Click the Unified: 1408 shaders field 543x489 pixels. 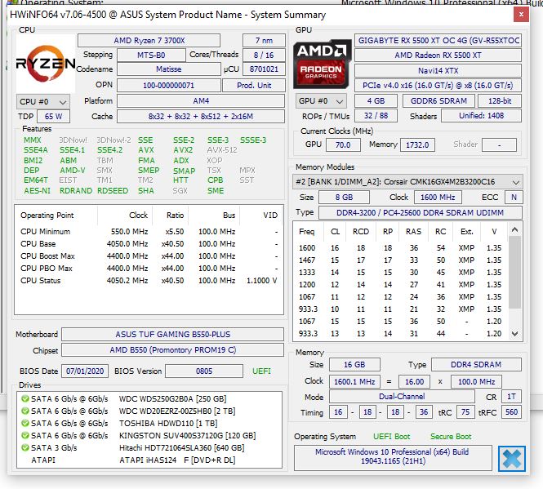(482, 116)
